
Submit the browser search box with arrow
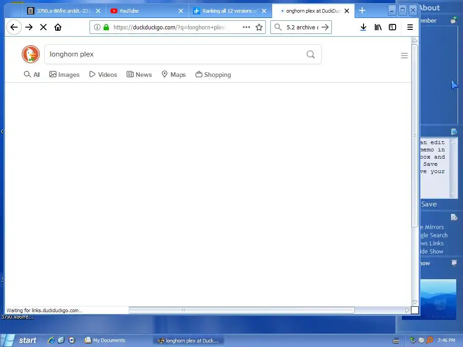325,27
